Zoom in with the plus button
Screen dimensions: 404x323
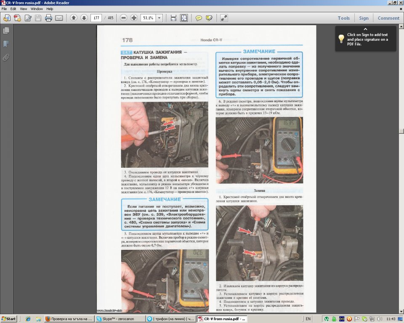(134, 18)
